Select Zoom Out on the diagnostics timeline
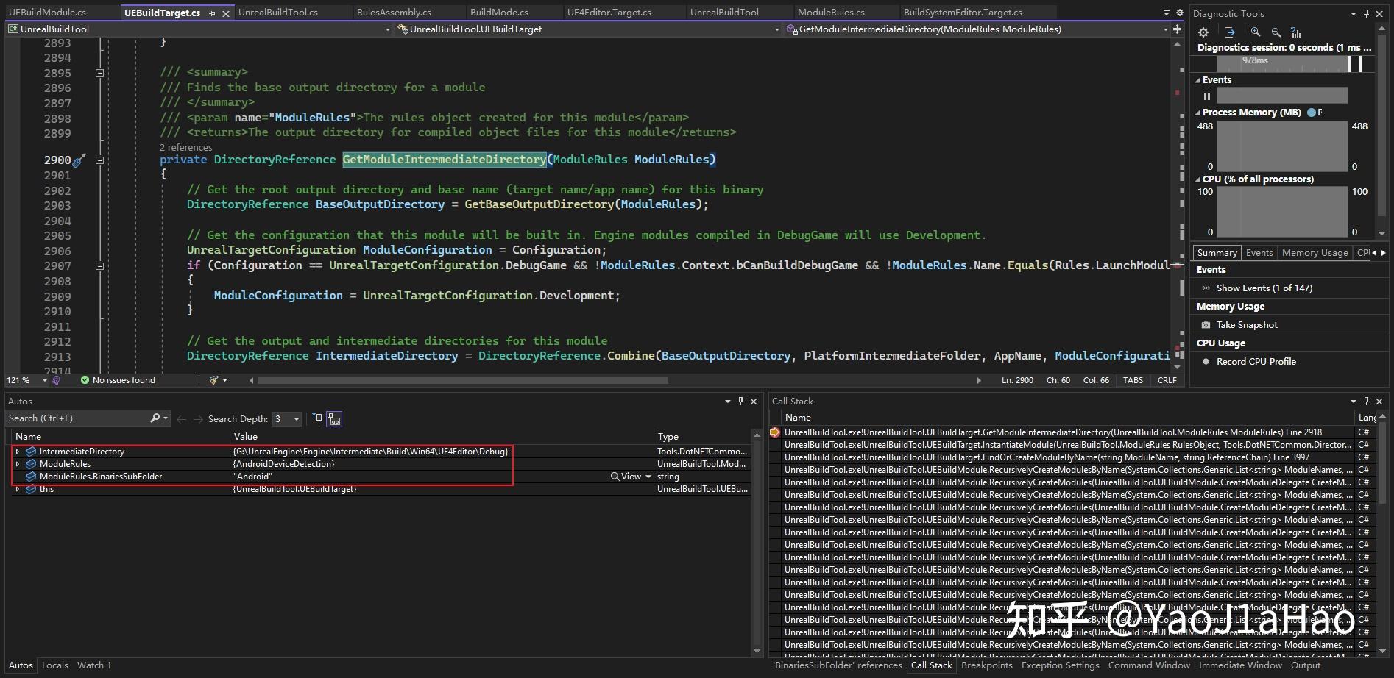1394x678 pixels. 1277,32
